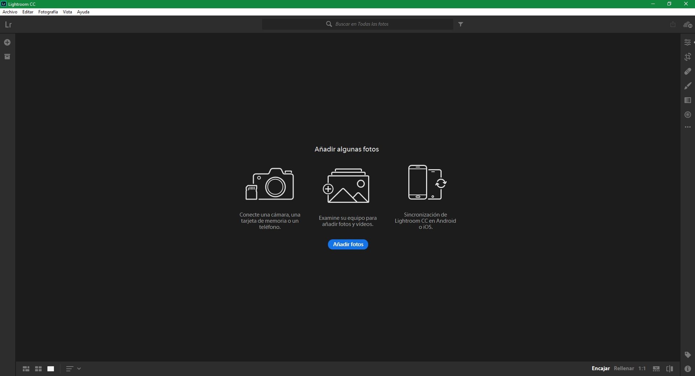Open the cloud sync status icon
The image size is (695, 376).
coord(687,25)
